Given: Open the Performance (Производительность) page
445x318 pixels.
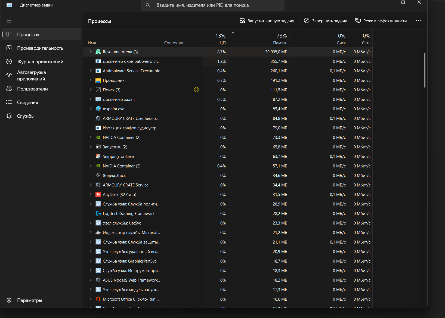Looking at the screenshot, I should pyautogui.click(x=40, y=48).
